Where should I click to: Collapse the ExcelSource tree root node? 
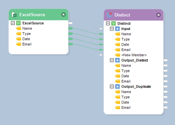[x=13, y=23]
